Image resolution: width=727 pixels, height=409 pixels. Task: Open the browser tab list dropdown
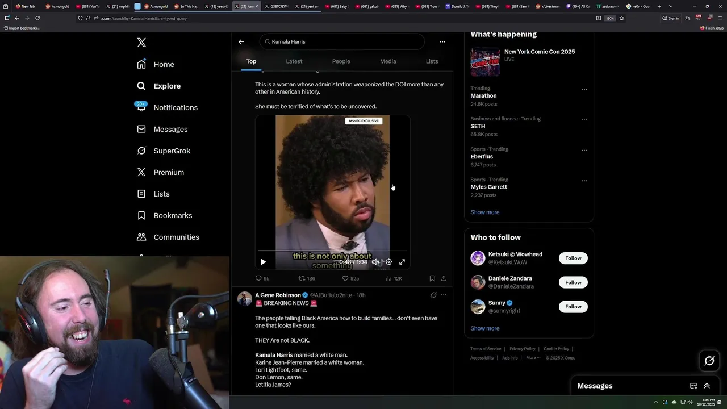point(671,6)
